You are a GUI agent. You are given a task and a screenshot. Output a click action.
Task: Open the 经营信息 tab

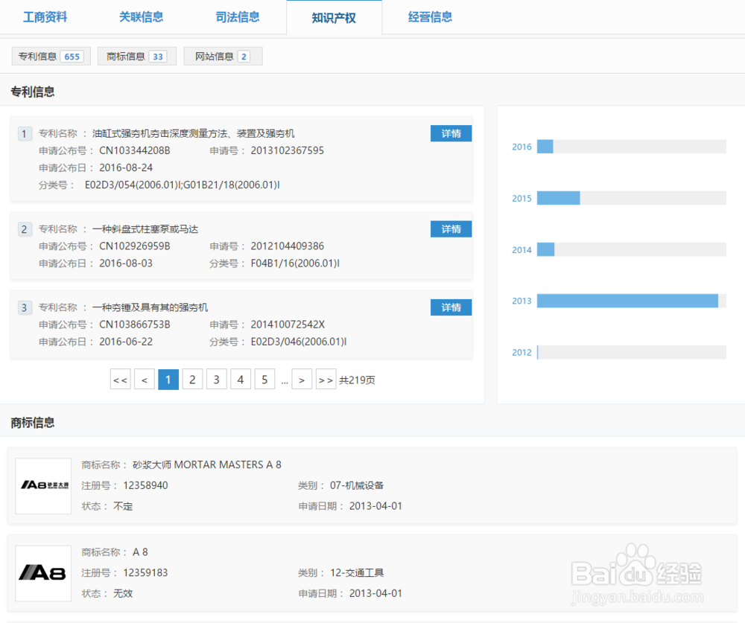point(431,16)
